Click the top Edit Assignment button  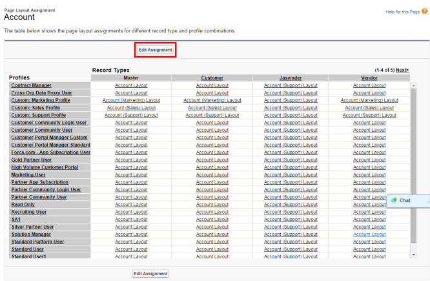[155, 50]
